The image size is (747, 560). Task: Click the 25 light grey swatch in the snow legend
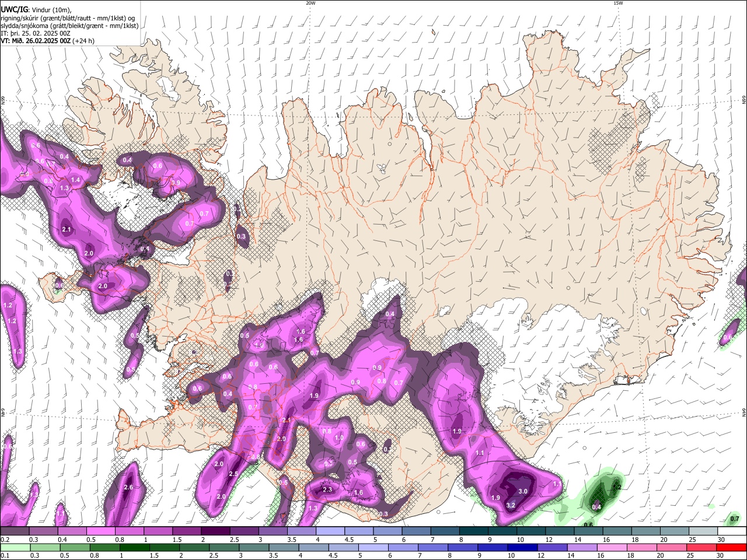(x=703, y=531)
